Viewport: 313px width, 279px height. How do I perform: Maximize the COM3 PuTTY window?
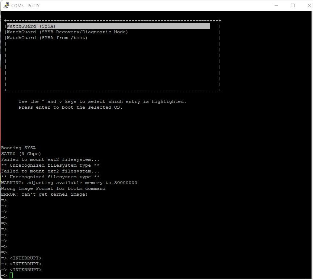point(293,5)
